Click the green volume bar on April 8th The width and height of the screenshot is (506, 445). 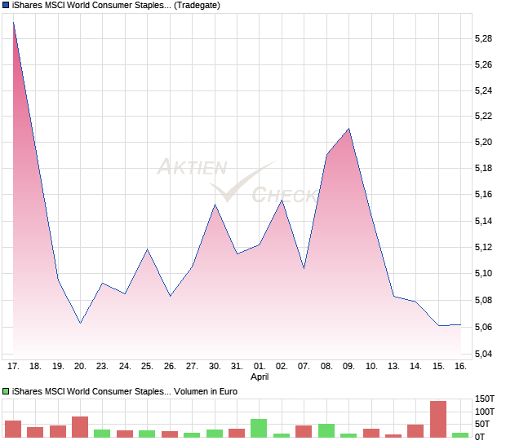tap(326, 430)
